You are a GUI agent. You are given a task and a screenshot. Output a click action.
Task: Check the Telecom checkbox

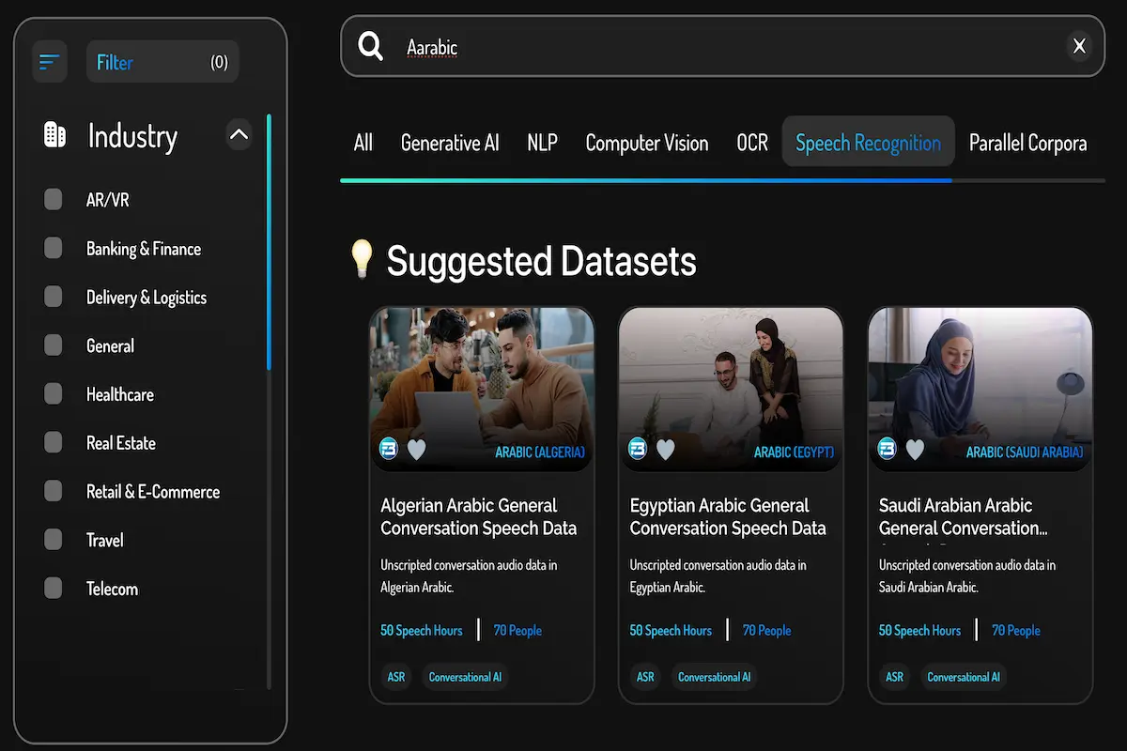click(x=54, y=589)
